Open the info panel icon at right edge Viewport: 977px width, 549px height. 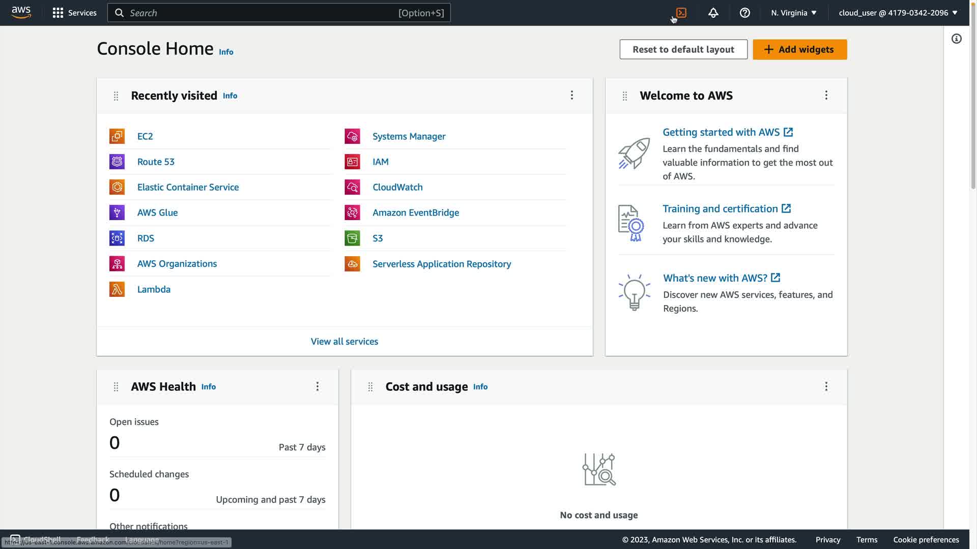click(x=957, y=39)
